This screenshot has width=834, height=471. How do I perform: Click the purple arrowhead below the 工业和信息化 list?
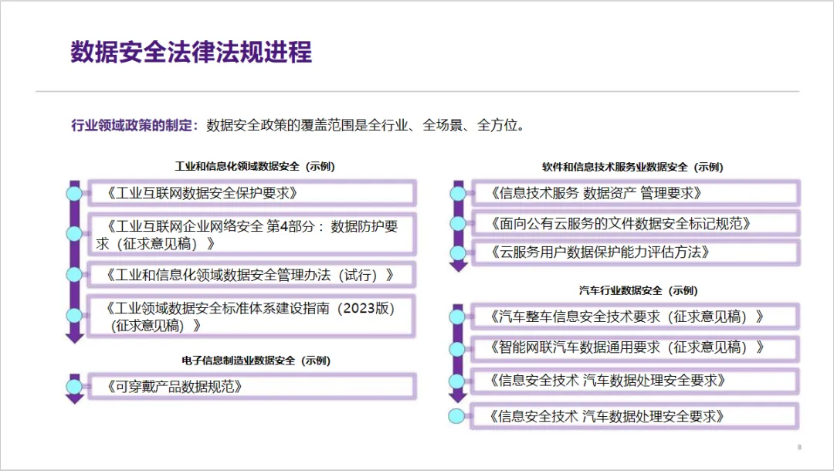click(x=74, y=337)
